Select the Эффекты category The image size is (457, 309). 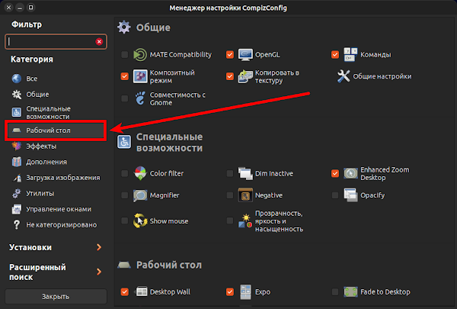pyautogui.click(x=56, y=146)
